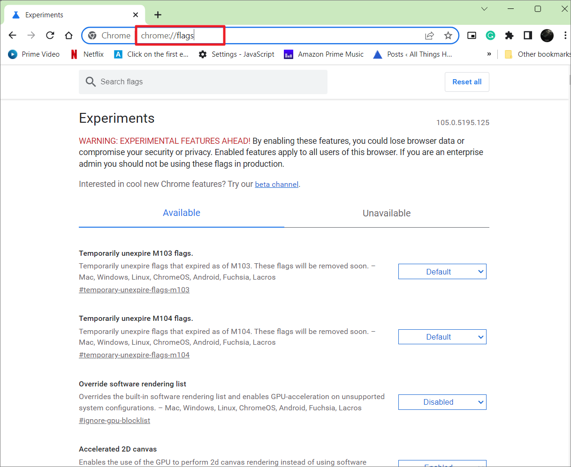Open the tab search chevron

pyautogui.click(x=485, y=9)
